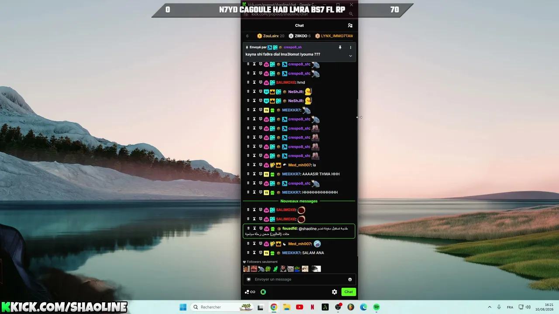This screenshot has height=314, width=559.
Task: Open network and volume quick settings
Action: coord(524,307)
